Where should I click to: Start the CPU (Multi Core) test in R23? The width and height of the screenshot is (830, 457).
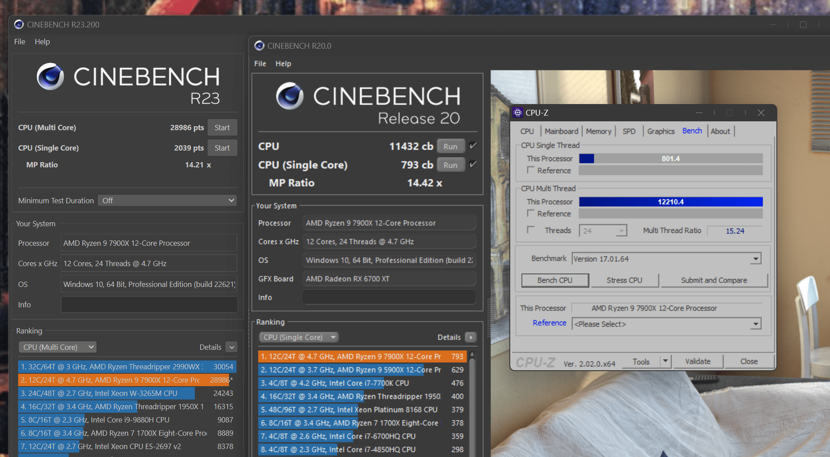point(222,128)
